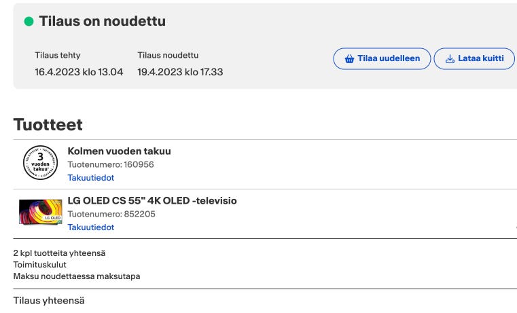Open the LG OLED television thumbnail
517x313 pixels.
(x=40, y=213)
